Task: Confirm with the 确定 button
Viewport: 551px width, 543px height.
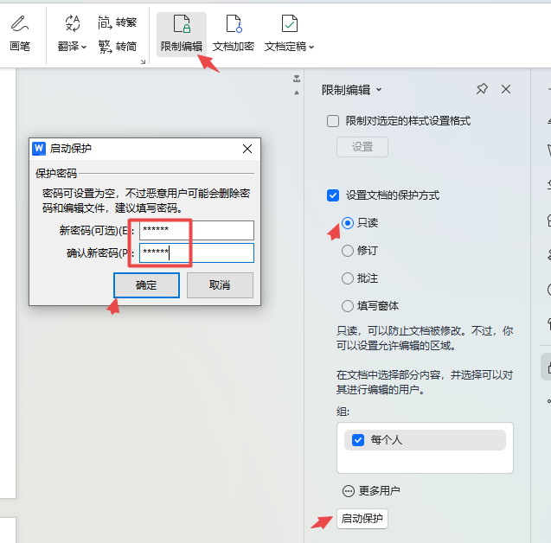Action: [146, 285]
